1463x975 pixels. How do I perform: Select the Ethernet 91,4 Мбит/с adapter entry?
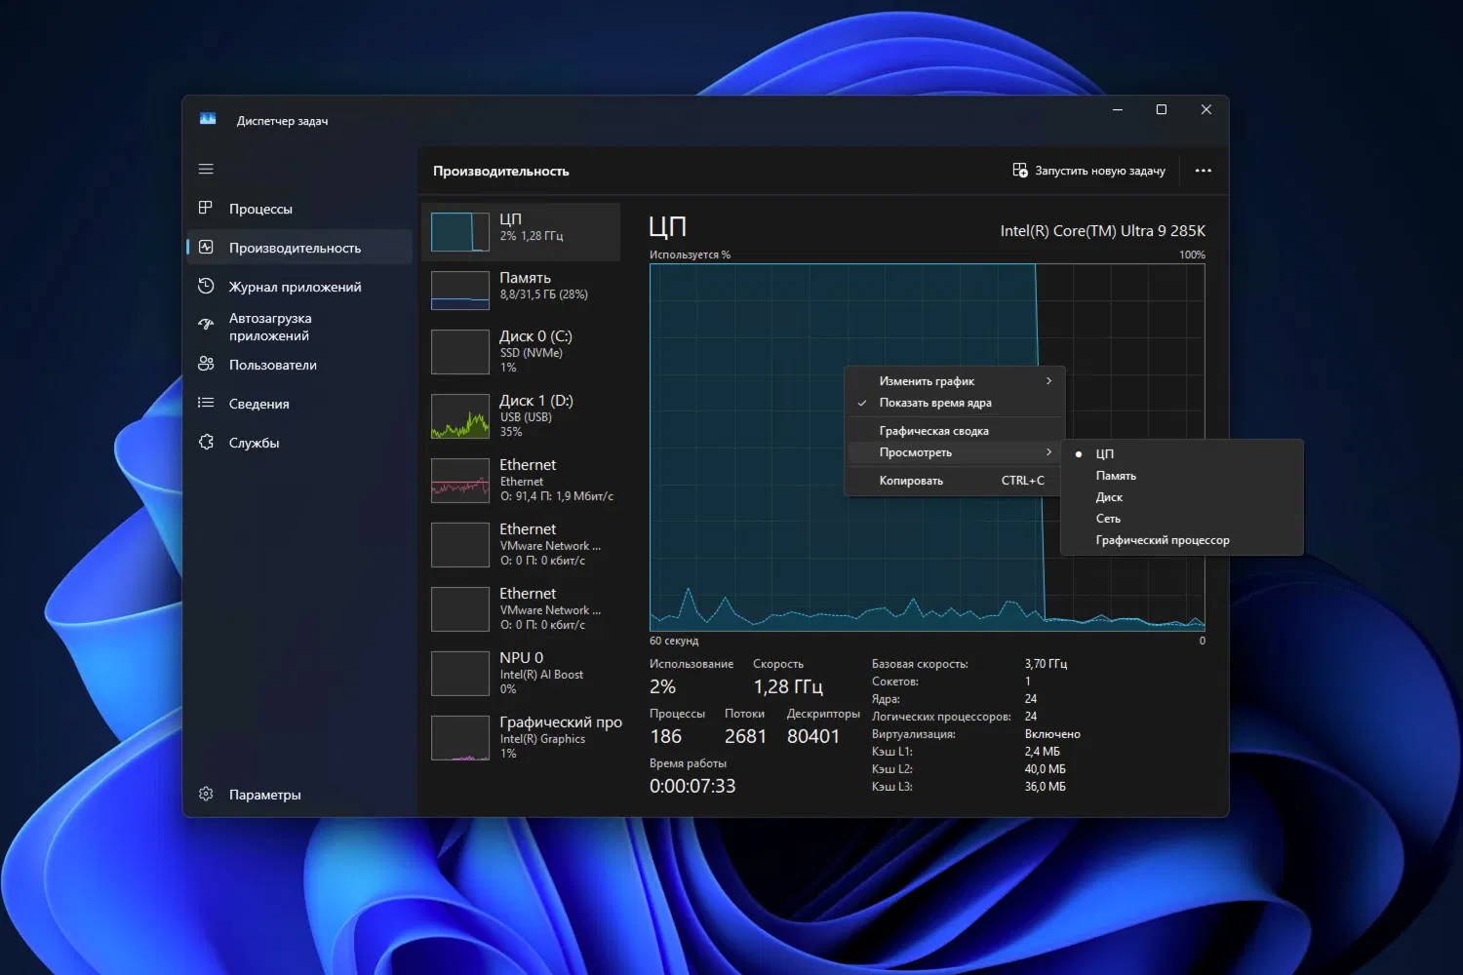[521, 481]
